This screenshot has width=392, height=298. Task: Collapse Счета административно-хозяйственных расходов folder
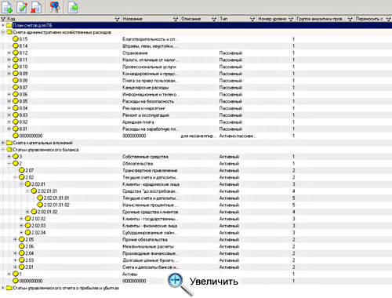3,32
